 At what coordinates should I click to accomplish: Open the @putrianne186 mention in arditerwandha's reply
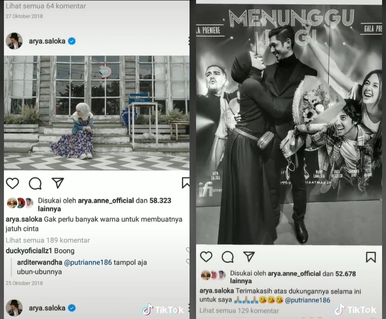pyautogui.click(x=88, y=262)
